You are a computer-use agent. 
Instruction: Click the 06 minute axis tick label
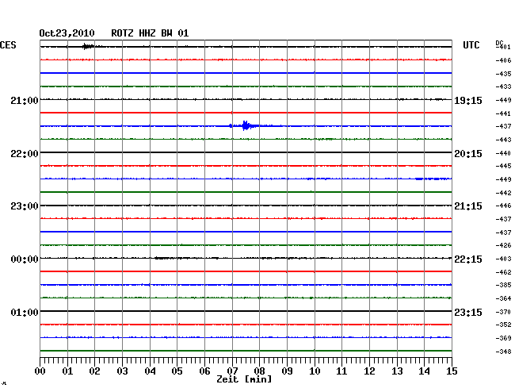tap(204, 371)
